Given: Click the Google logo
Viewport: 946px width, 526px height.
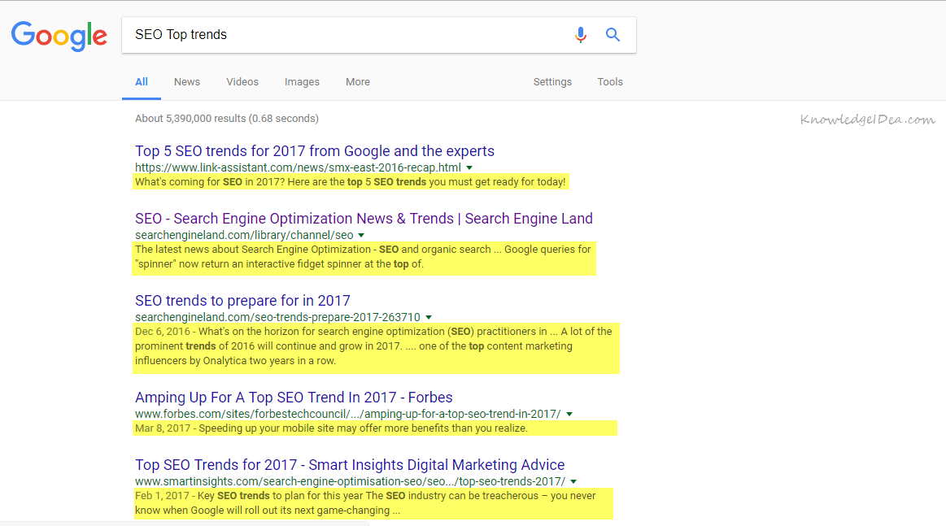Looking at the screenshot, I should (x=59, y=36).
